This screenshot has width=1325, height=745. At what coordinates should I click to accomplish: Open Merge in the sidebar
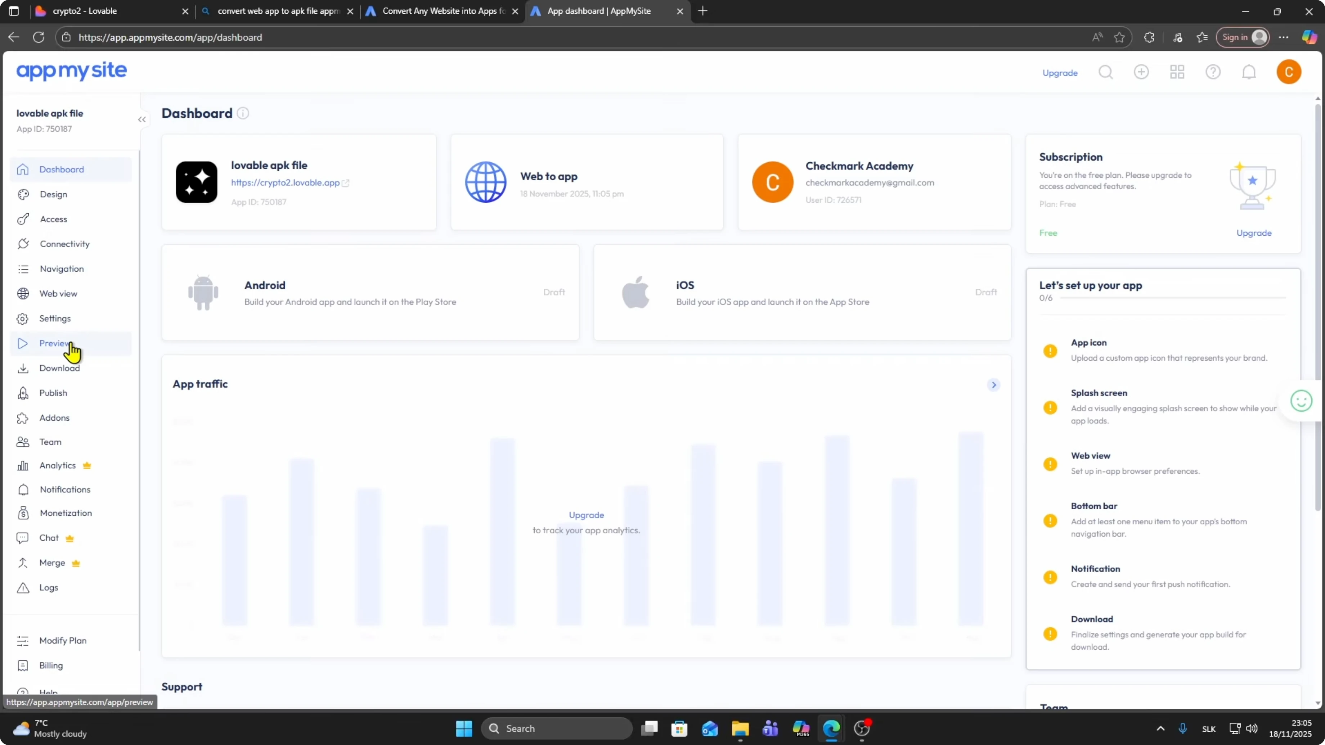(x=71, y=563)
